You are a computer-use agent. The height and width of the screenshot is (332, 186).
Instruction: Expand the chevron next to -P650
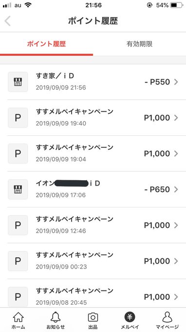(176, 189)
